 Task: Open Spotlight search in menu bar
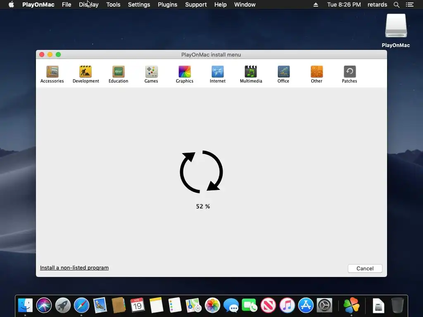coord(396,5)
